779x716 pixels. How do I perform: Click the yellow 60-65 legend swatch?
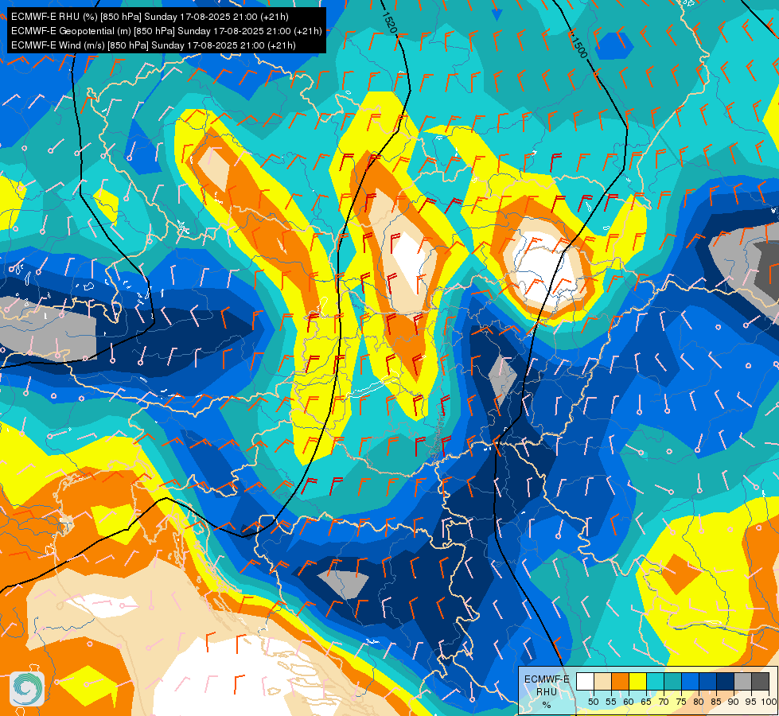point(638,681)
